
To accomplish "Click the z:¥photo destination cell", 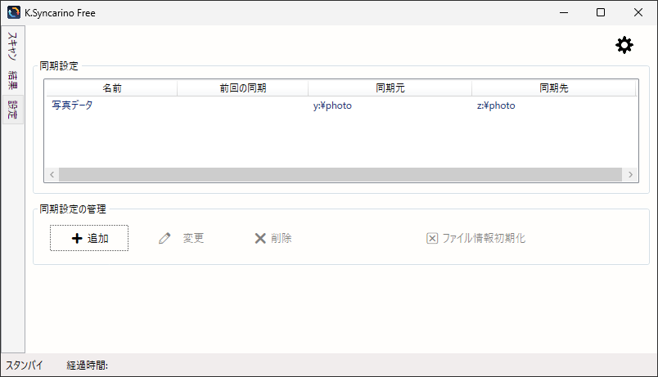I will 496,105.
